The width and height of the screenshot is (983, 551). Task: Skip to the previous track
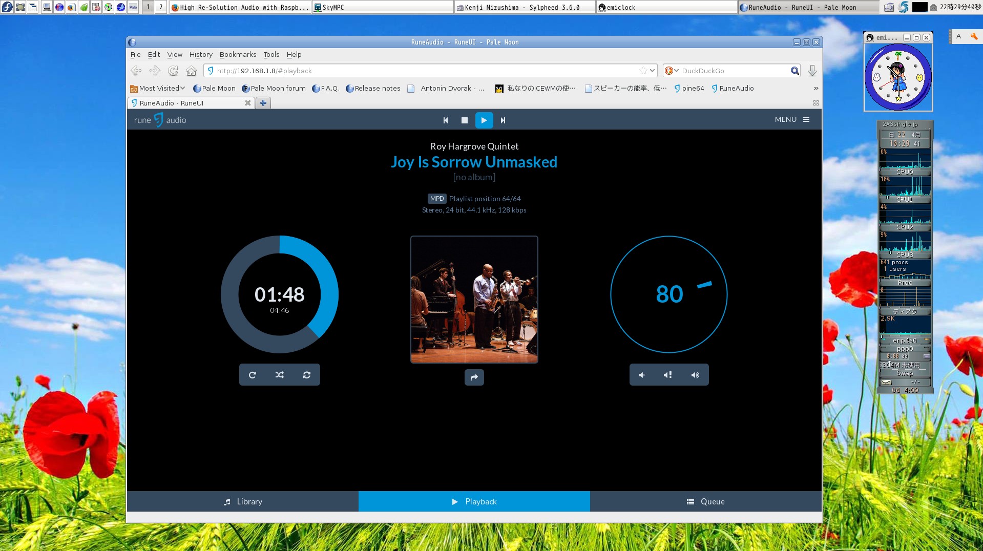(x=445, y=120)
